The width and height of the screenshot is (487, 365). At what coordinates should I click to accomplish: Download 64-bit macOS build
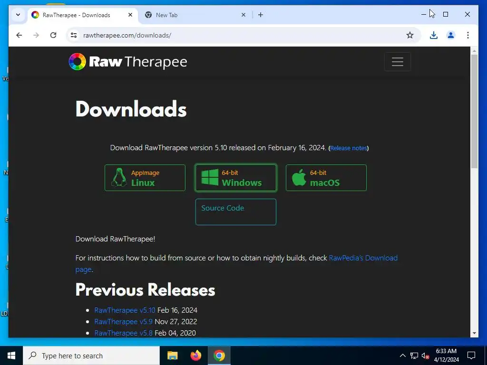326,178
